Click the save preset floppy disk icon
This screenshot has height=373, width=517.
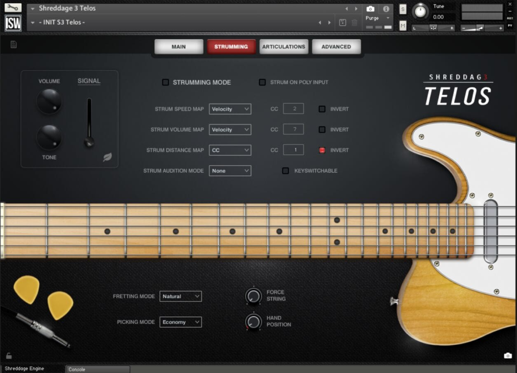[x=342, y=22]
